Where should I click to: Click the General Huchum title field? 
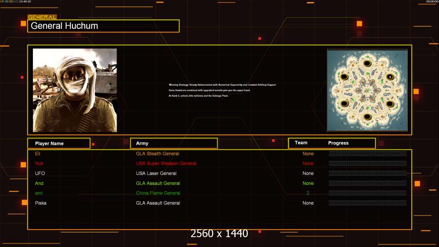pyautogui.click(x=103, y=26)
